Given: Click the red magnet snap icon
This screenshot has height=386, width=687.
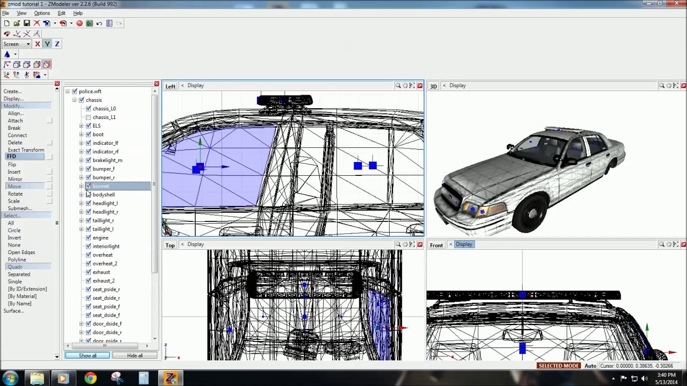Looking at the screenshot, I should coord(6,33).
